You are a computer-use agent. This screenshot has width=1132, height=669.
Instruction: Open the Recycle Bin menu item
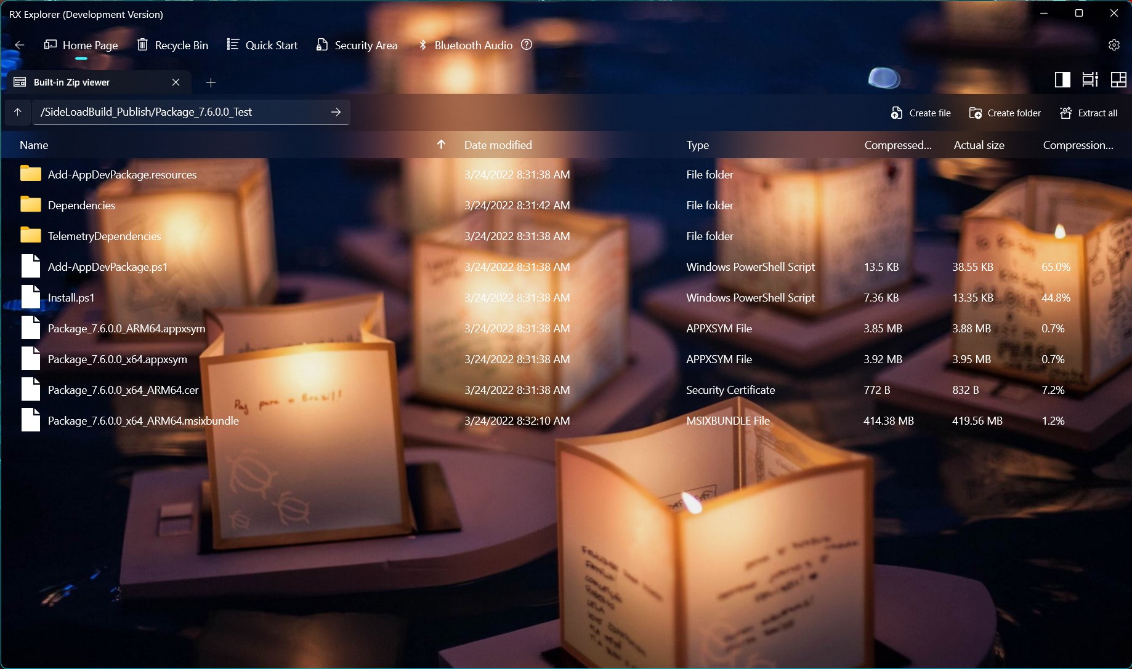(172, 45)
